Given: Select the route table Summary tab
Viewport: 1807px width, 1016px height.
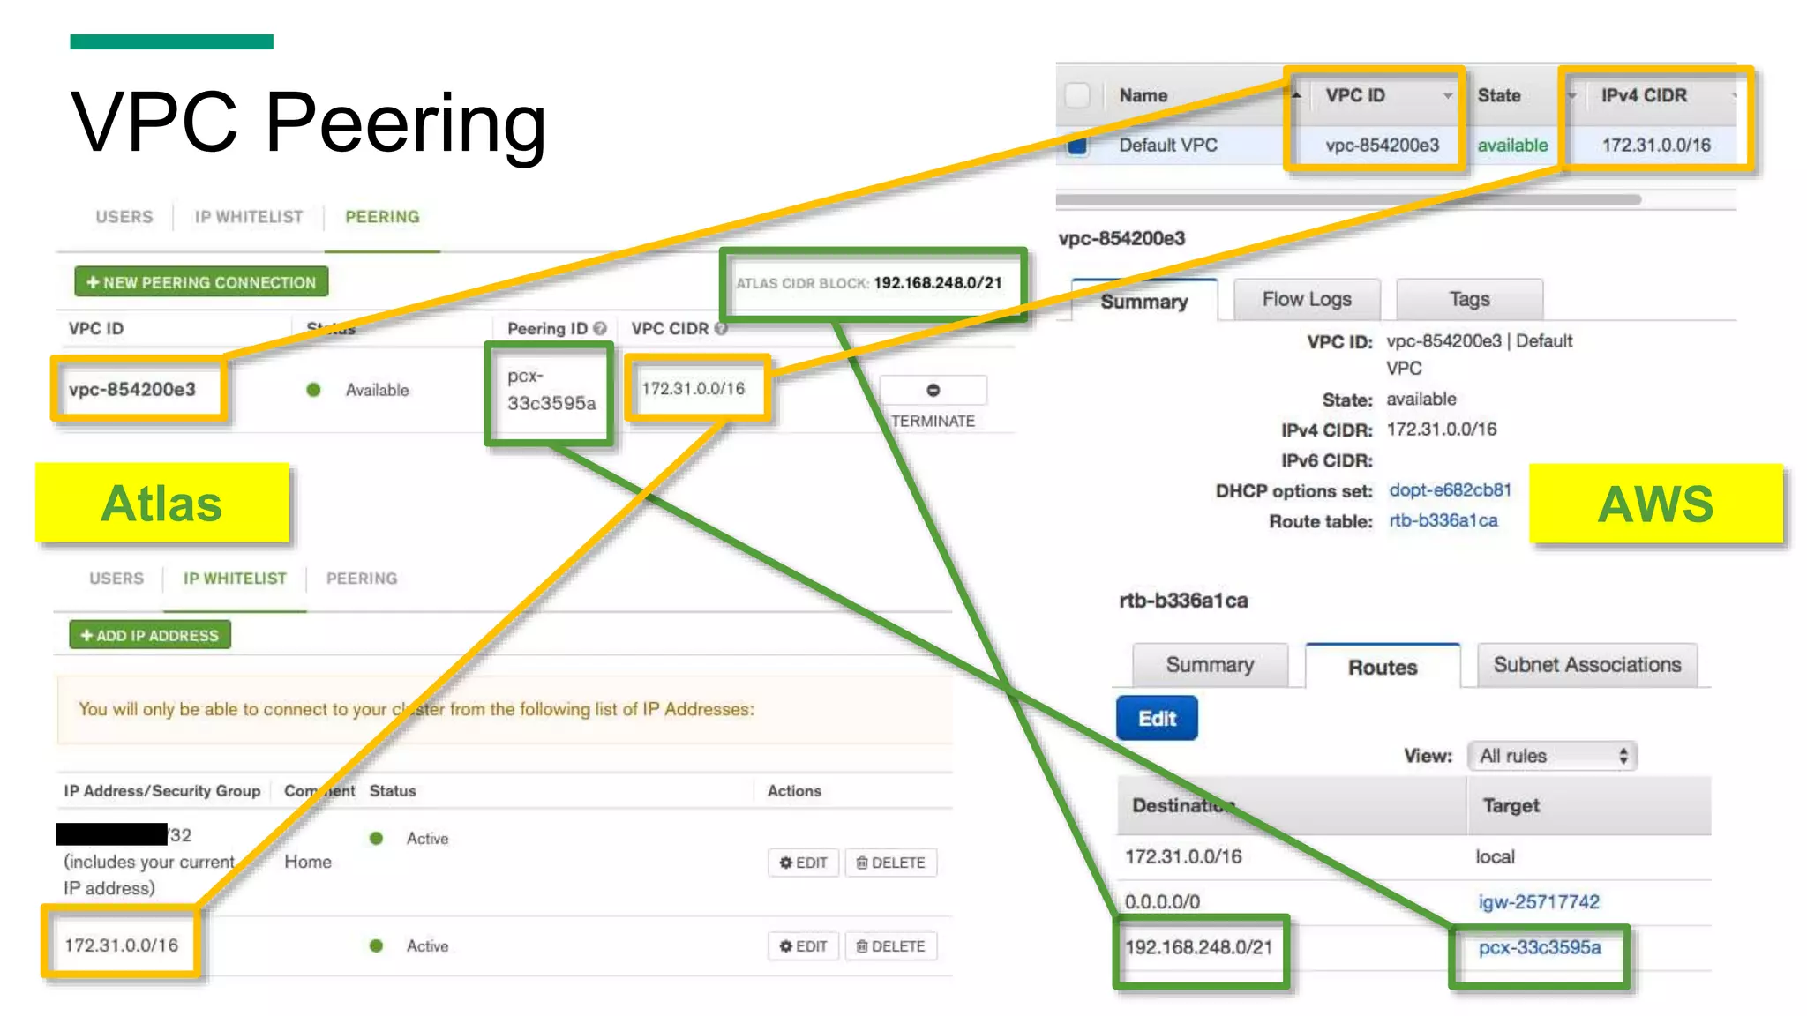Looking at the screenshot, I should click(x=1210, y=665).
